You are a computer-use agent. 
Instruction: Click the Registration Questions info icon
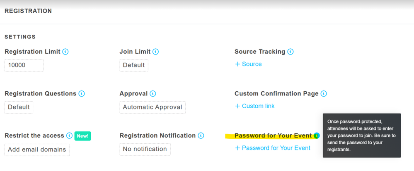click(x=82, y=94)
